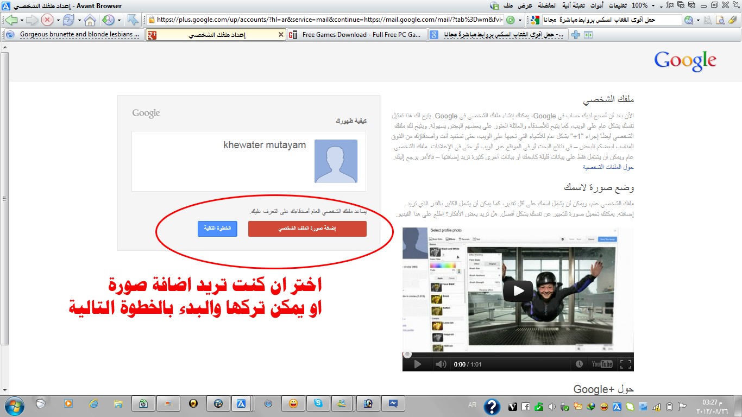Screen dimensions: 742x417
Task: Click the Avant Browser logo in title bar
Action: (6, 5)
